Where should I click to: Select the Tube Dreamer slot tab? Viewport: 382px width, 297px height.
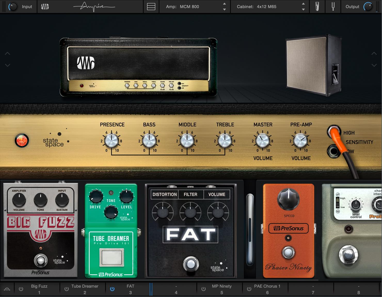click(85, 289)
